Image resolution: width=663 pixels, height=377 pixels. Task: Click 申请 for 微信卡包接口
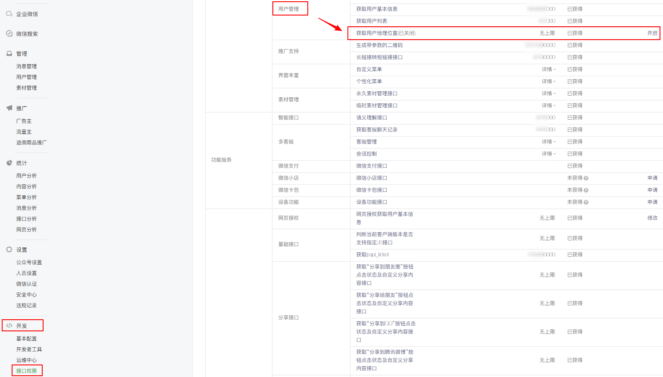pos(653,190)
